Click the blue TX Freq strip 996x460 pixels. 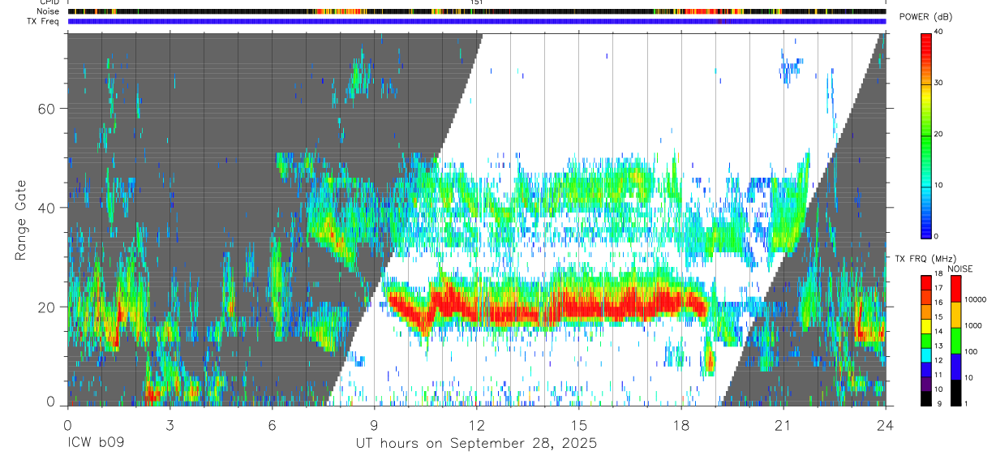[x=477, y=21]
